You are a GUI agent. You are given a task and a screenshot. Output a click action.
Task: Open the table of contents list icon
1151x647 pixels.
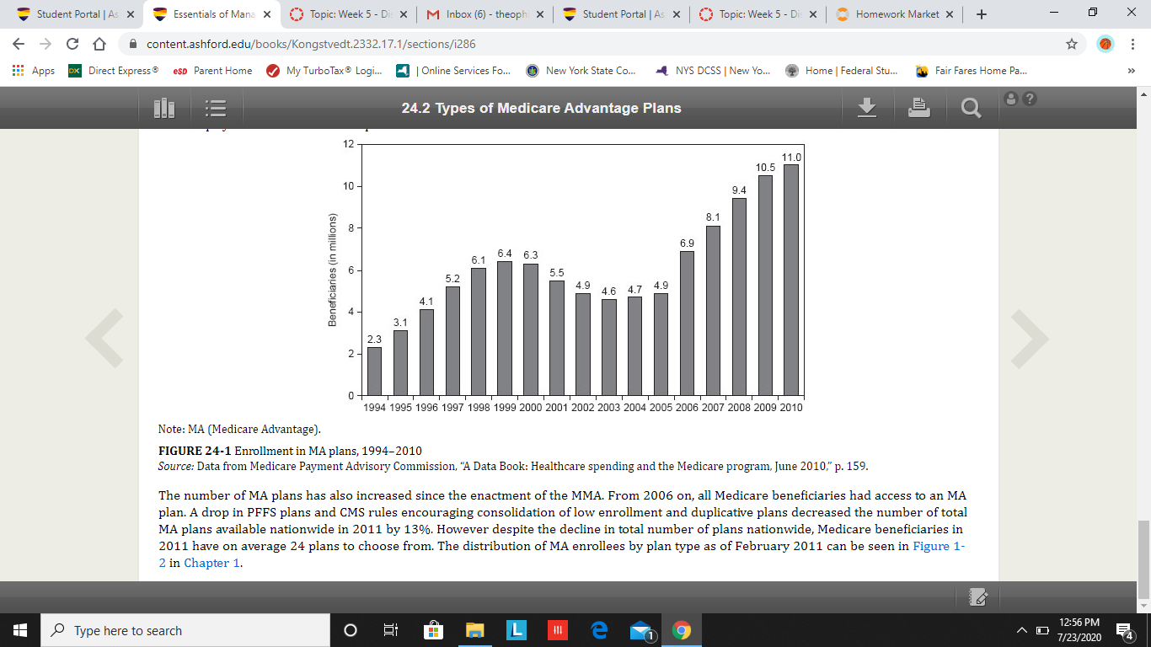[x=217, y=108]
